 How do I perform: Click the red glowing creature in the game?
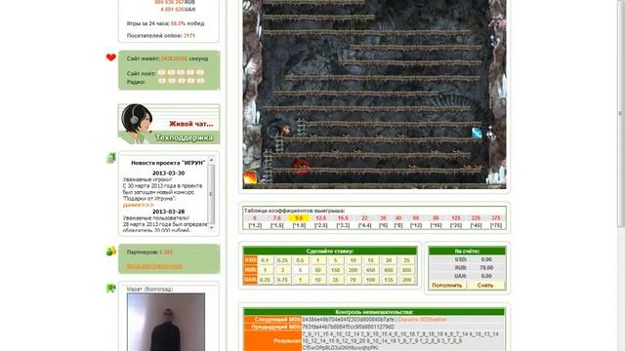coord(302,166)
